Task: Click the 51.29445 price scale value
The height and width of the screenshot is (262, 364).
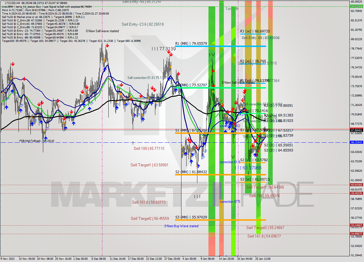Action: [356, 255]
